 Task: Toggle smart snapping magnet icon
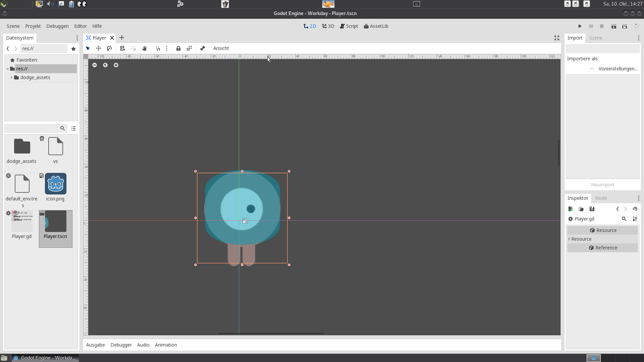tap(158, 48)
